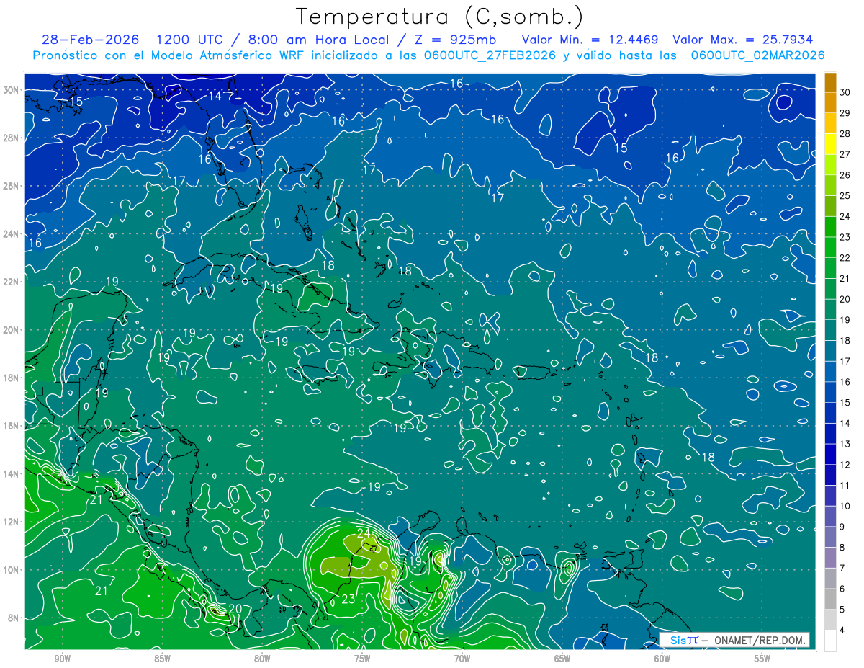Click the '16N' latitude axis label
Image resolution: width=864 pixels, height=668 pixels.
(x=11, y=426)
